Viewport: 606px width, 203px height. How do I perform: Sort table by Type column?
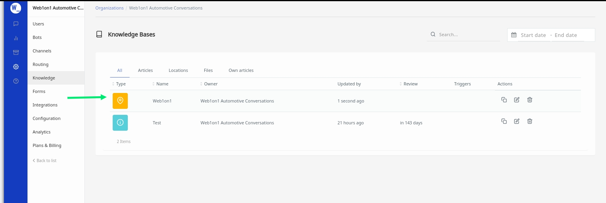pyautogui.click(x=119, y=84)
